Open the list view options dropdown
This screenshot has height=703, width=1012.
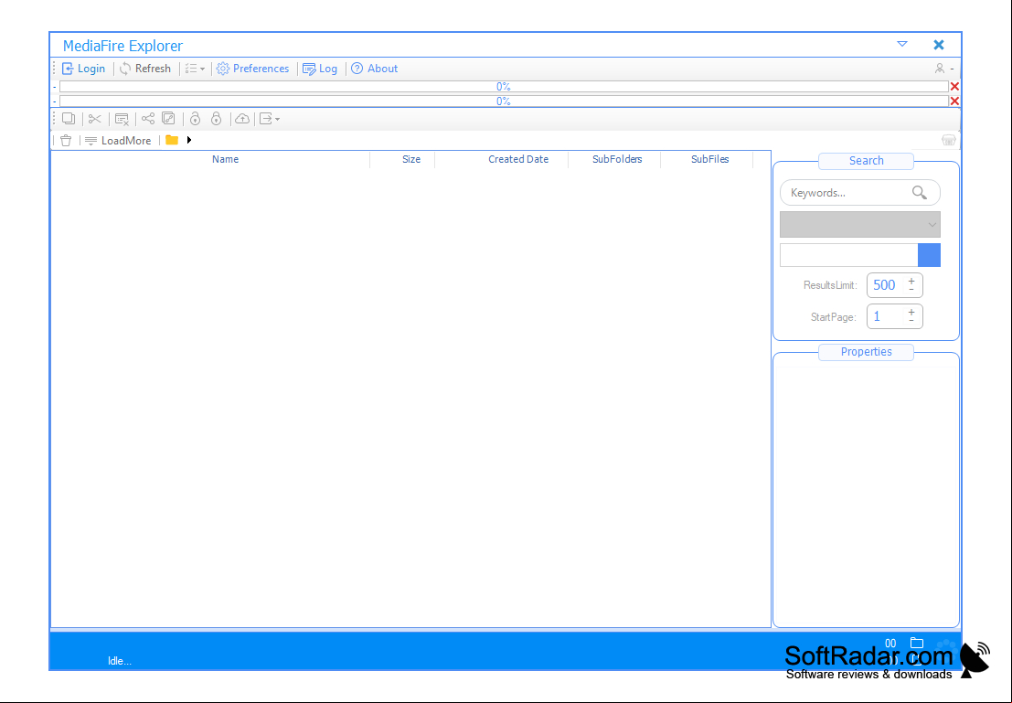click(x=195, y=69)
